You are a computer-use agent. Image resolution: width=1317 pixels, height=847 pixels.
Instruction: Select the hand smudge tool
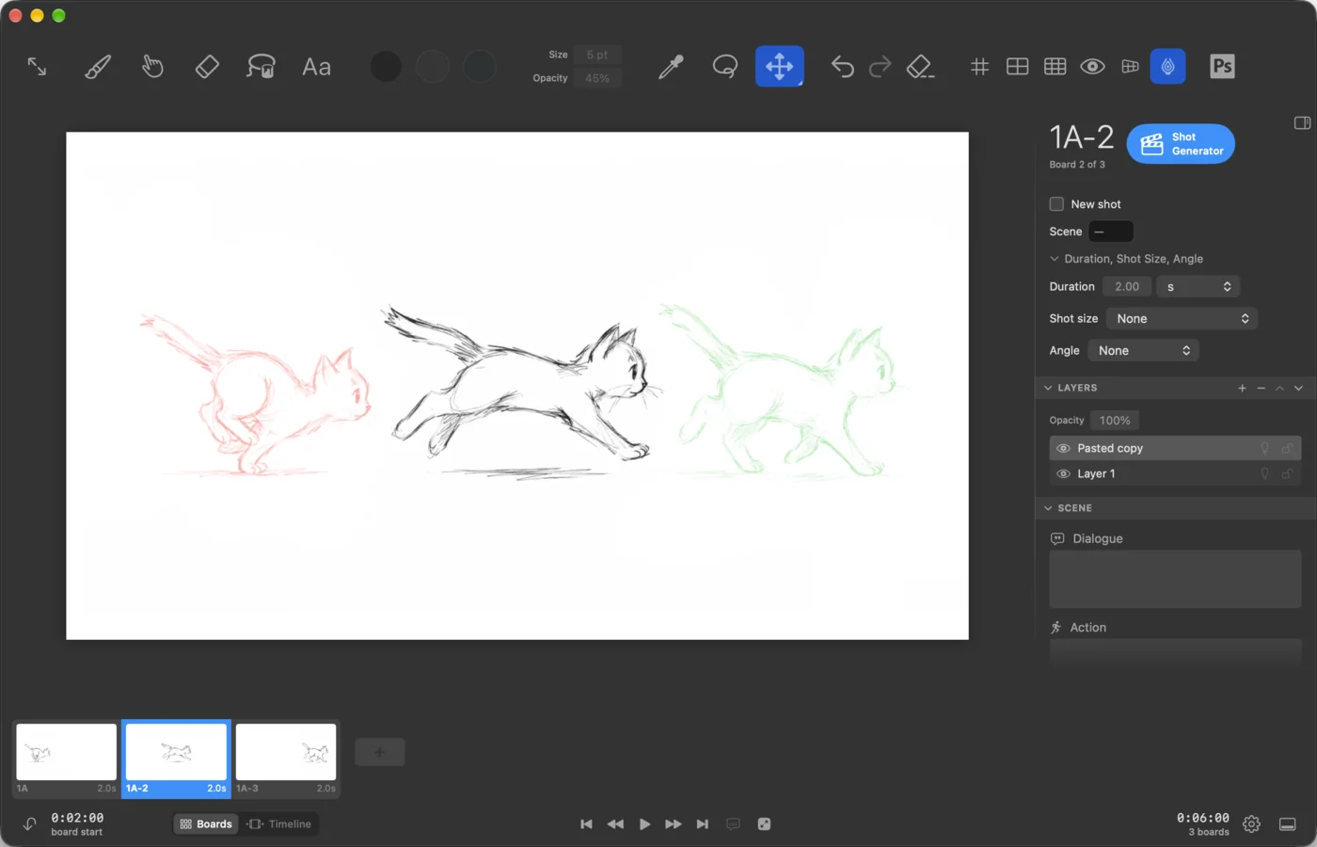(x=152, y=67)
